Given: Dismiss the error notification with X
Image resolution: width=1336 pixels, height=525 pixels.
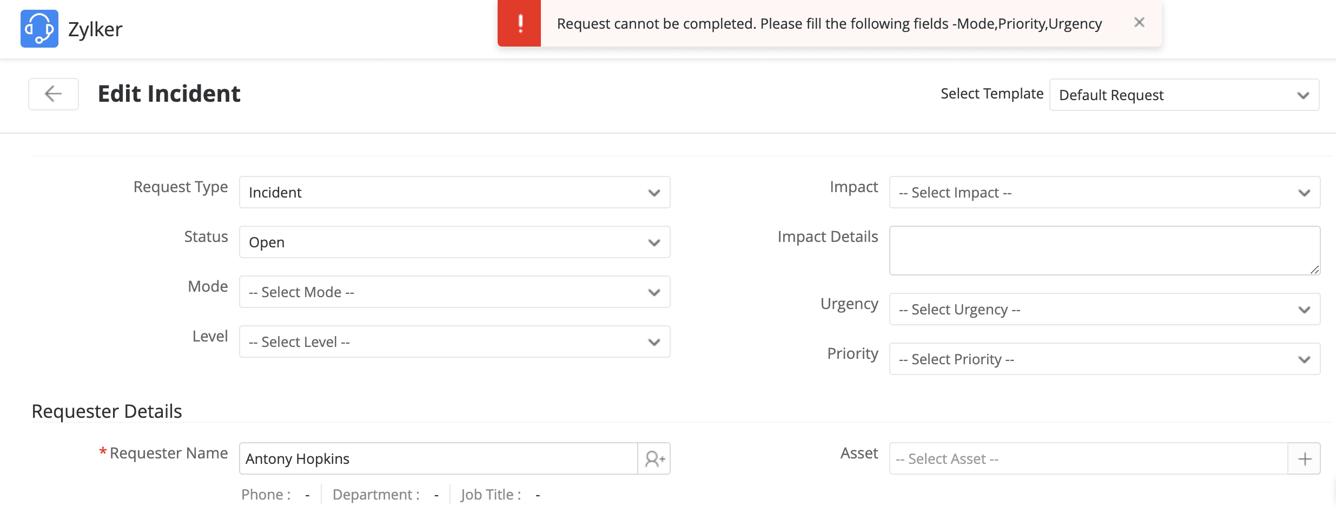Looking at the screenshot, I should 1139,23.
